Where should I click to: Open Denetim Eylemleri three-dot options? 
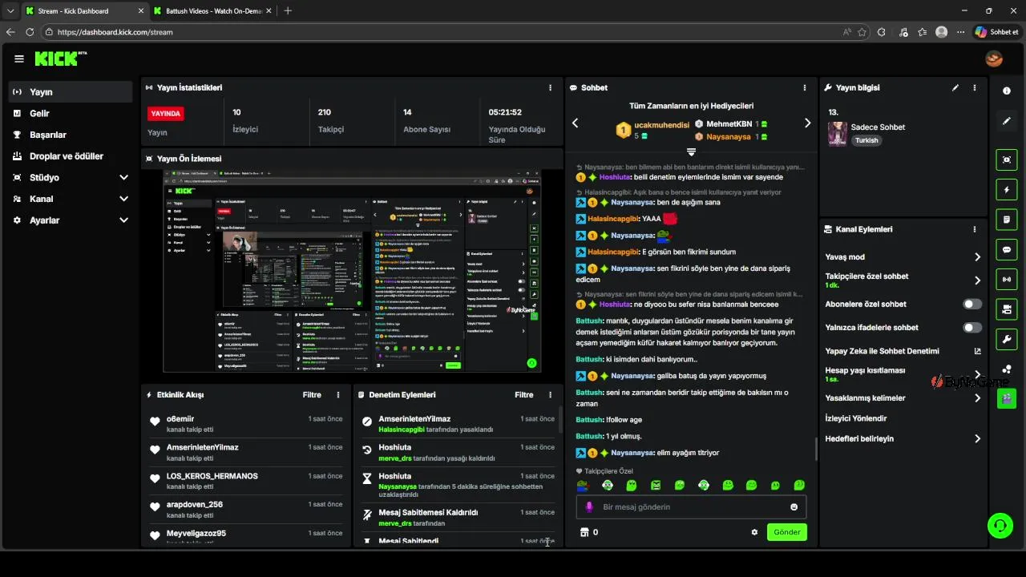pos(550,395)
